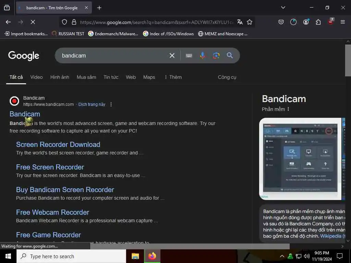Switch to Hình ảnh tab
Screen dimensions: 351x263
pyautogui.click(x=60, y=77)
